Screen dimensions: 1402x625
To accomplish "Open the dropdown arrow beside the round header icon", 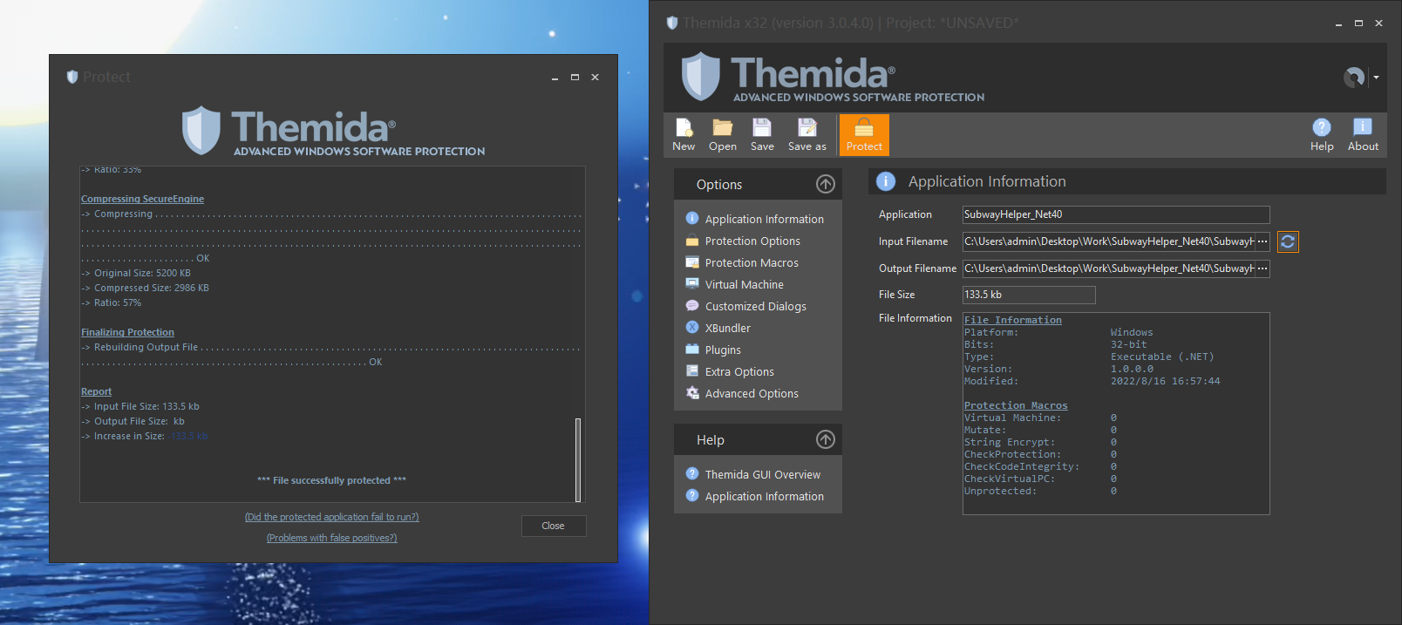I will coord(1376,78).
